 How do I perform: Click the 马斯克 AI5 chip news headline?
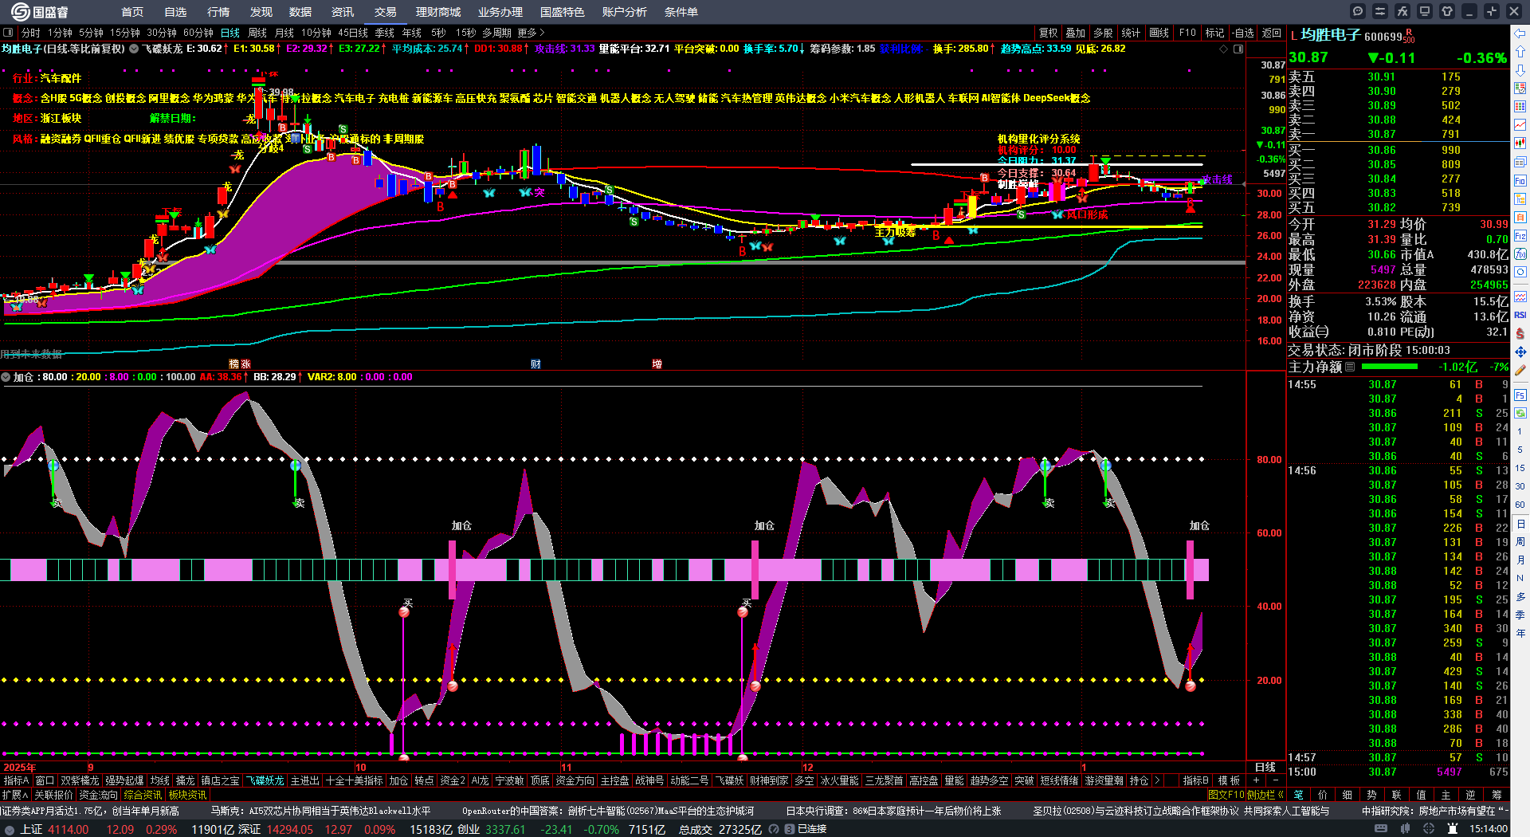(x=320, y=811)
